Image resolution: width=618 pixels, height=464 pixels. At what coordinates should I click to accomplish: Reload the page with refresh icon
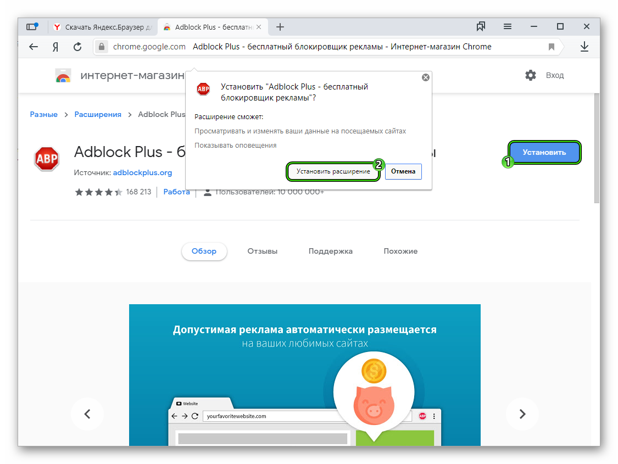tap(77, 47)
